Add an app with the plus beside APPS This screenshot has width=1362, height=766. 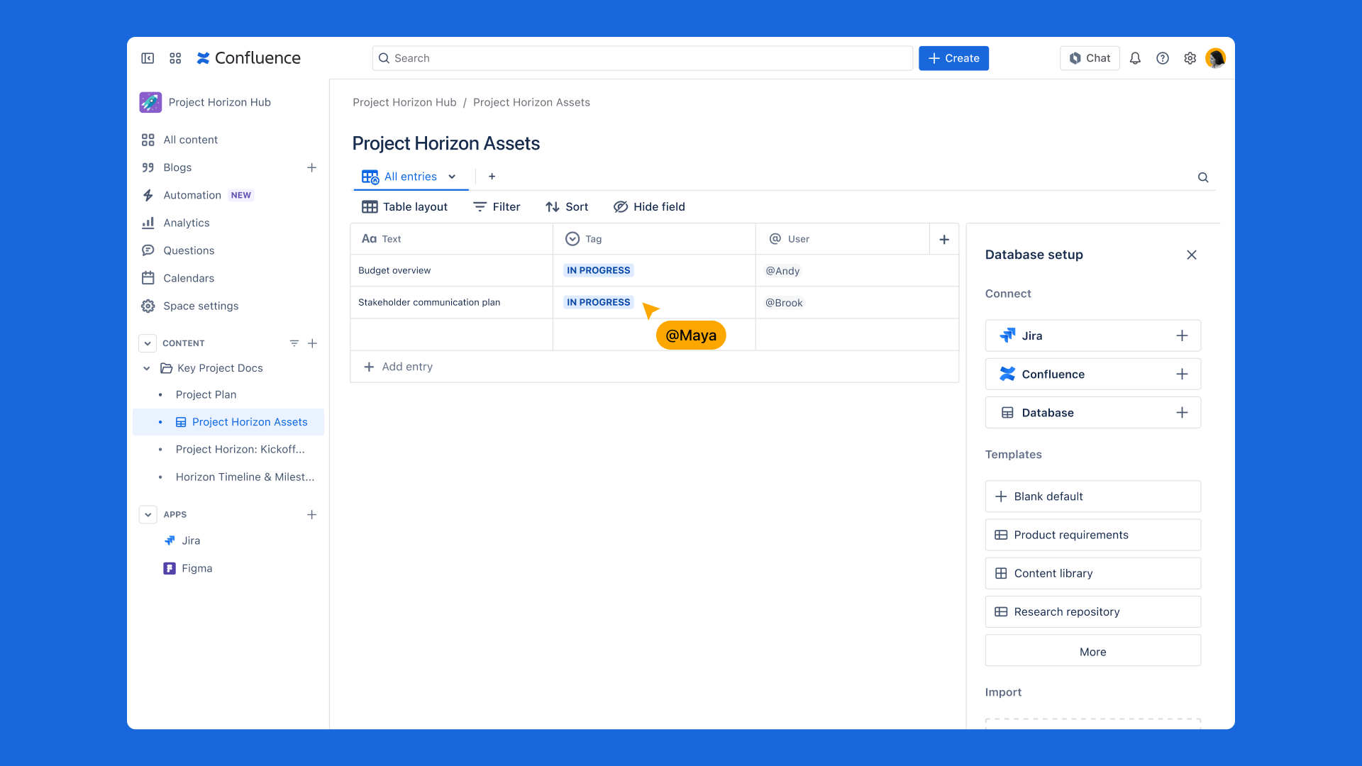[311, 515]
